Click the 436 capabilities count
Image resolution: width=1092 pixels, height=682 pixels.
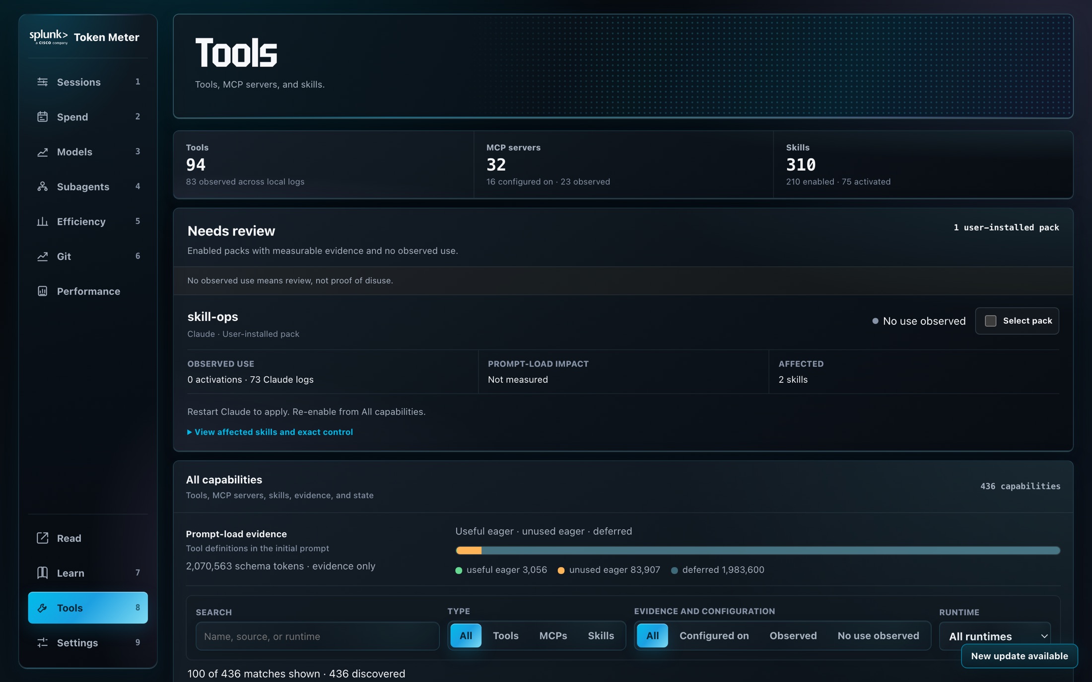click(1020, 486)
